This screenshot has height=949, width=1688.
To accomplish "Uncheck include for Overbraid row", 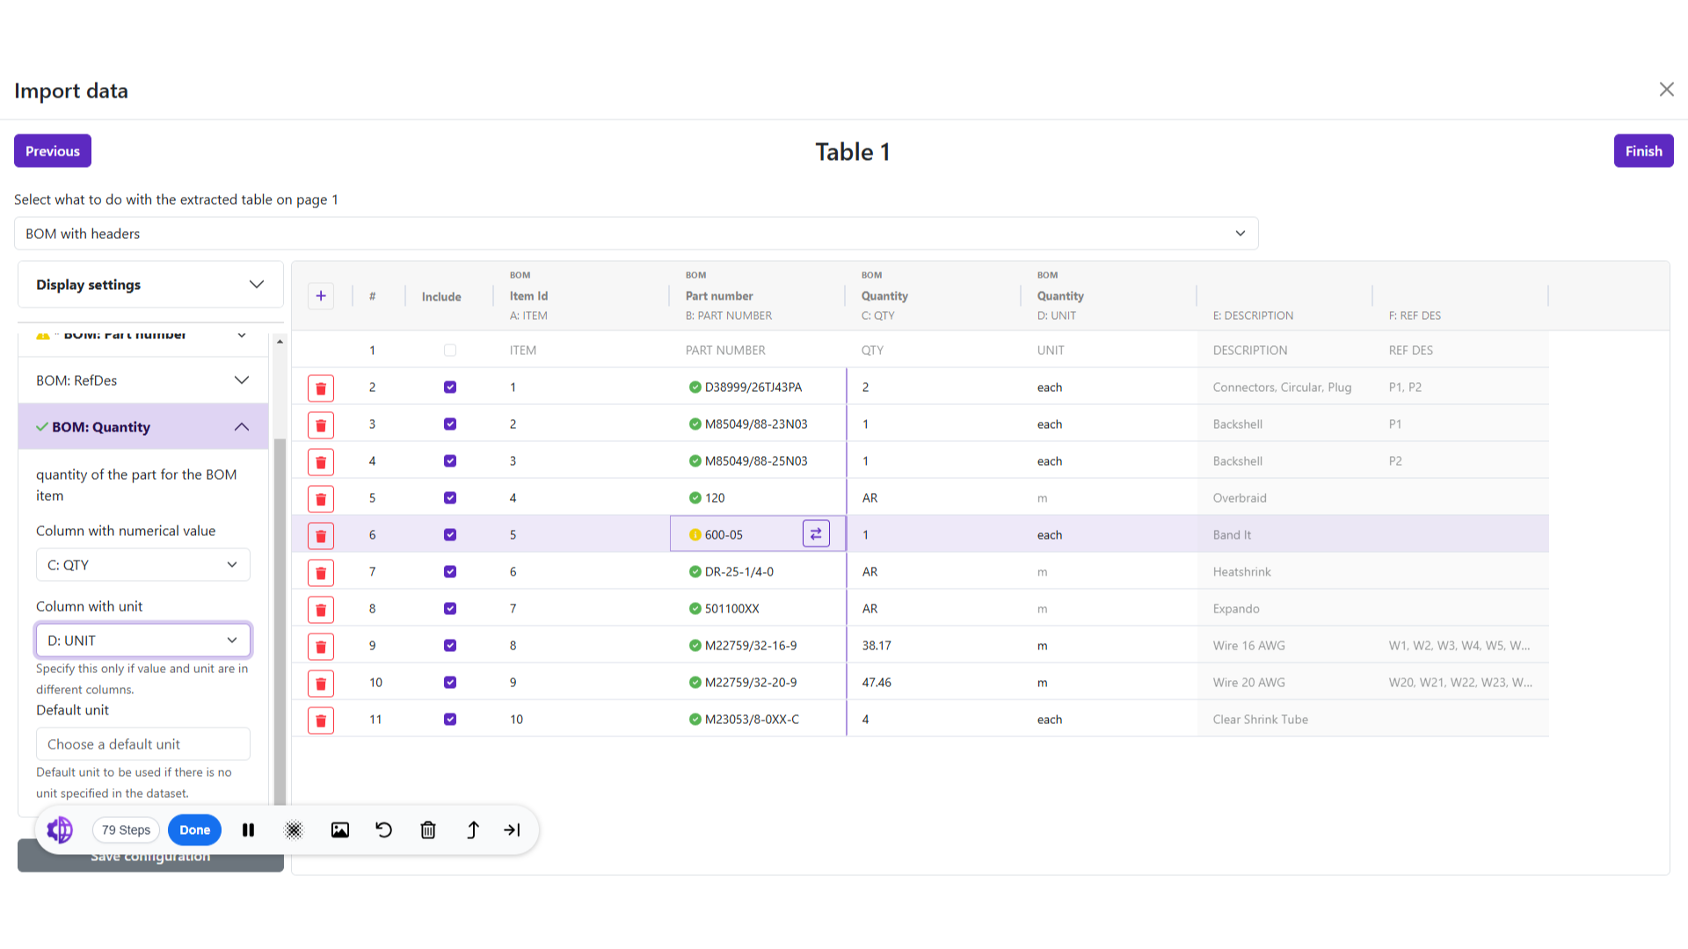I will pos(450,497).
